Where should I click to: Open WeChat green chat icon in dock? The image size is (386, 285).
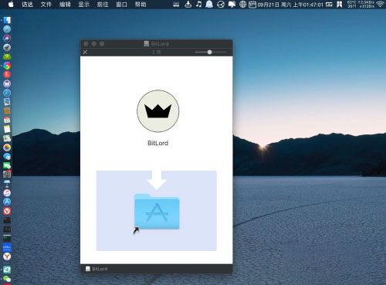[7, 279]
